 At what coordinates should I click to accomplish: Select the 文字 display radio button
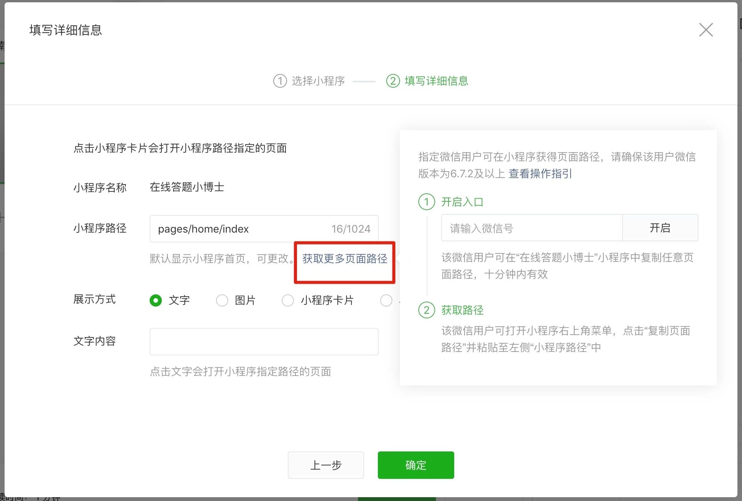coord(156,300)
